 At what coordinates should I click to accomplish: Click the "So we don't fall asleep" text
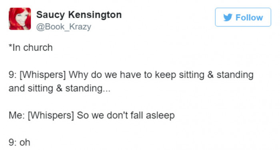(126, 116)
